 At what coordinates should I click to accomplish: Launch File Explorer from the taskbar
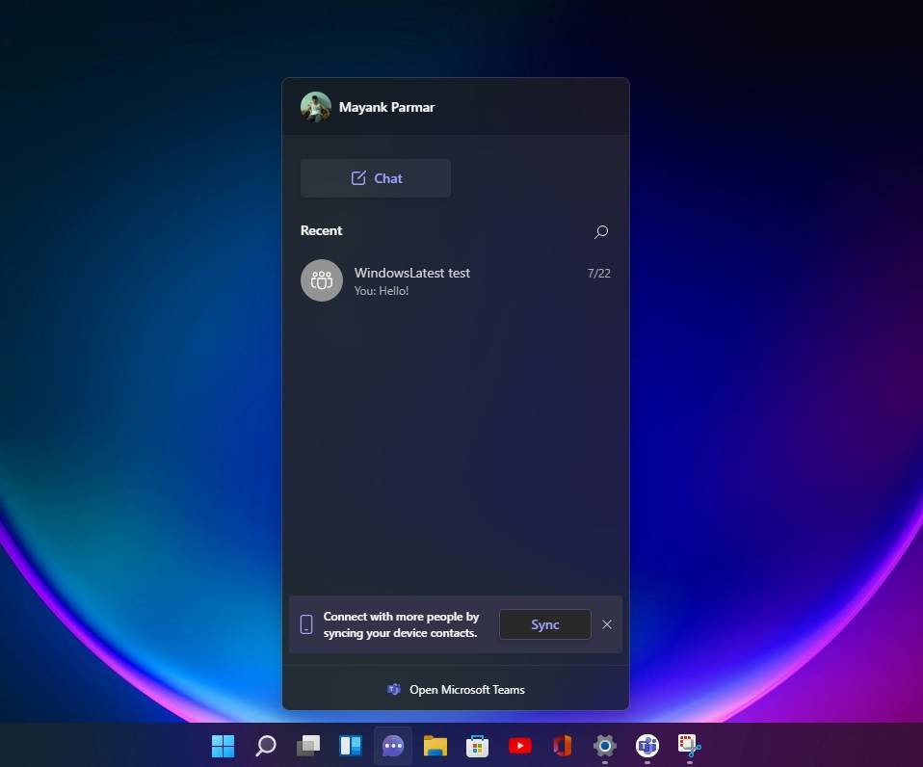click(435, 746)
